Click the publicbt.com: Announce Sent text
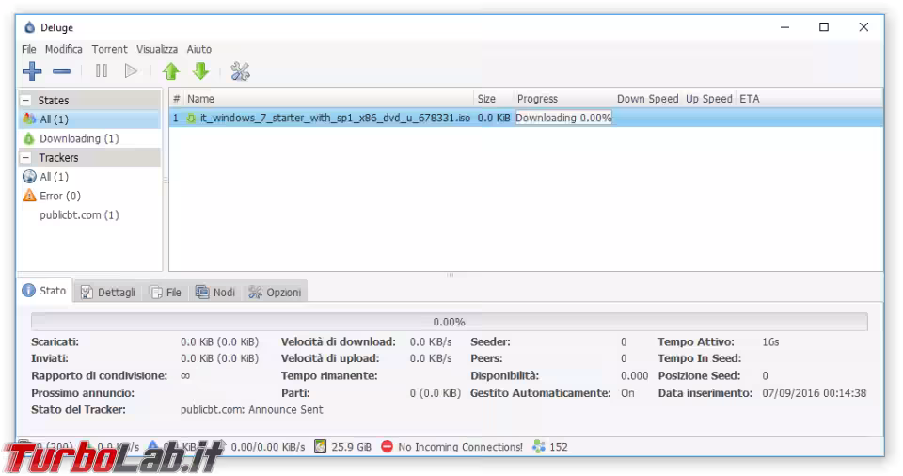 [x=252, y=410]
